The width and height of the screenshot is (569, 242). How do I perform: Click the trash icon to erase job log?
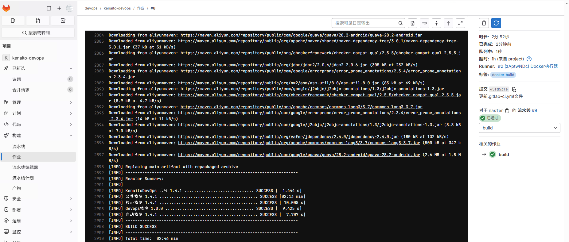[x=484, y=23]
